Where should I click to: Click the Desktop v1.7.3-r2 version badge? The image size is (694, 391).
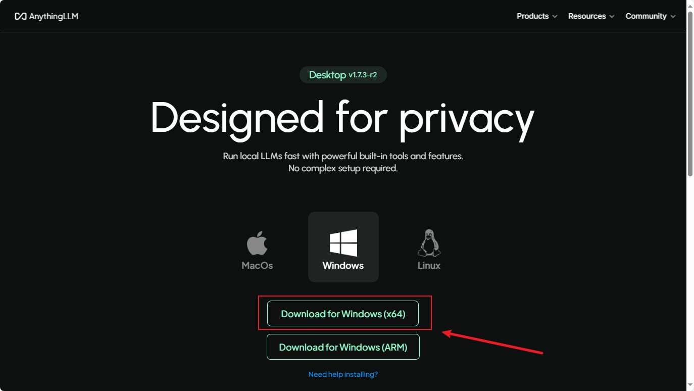click(343, 75)
